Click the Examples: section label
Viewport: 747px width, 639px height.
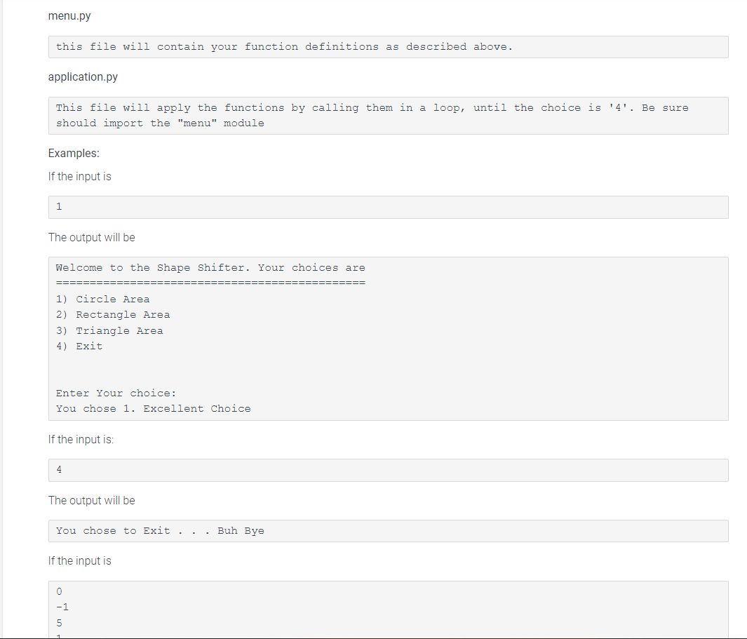tap(73, 153)
